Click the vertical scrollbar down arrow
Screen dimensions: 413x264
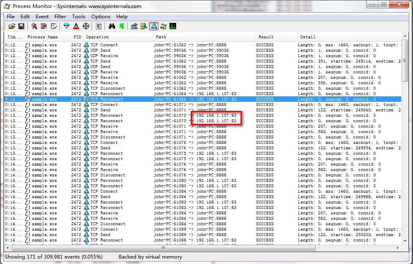(405, 241)
